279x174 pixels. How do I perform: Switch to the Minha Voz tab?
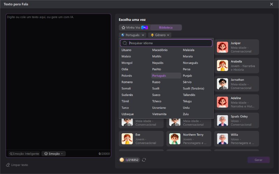(x=135, y=27)
